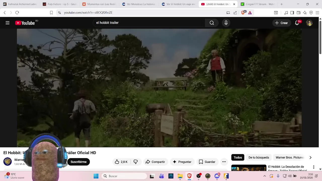Show hidden system tray icons
The height and width of the screenshot is (181, 322).
point(265,176)
